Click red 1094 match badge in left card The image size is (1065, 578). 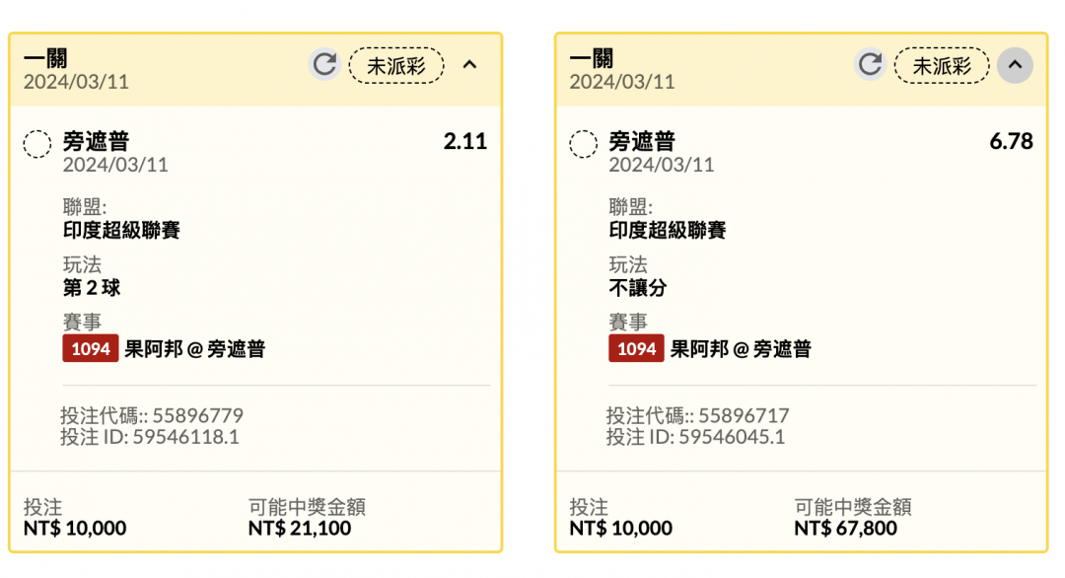click(x=91, y=348)
